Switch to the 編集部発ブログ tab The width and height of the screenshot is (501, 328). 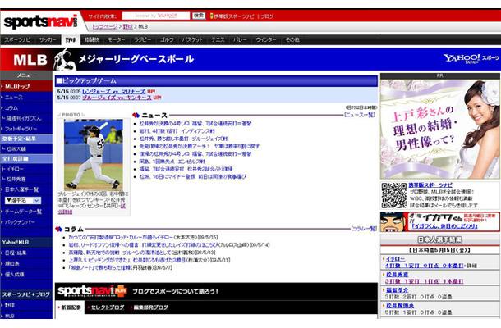pos(151,307)
